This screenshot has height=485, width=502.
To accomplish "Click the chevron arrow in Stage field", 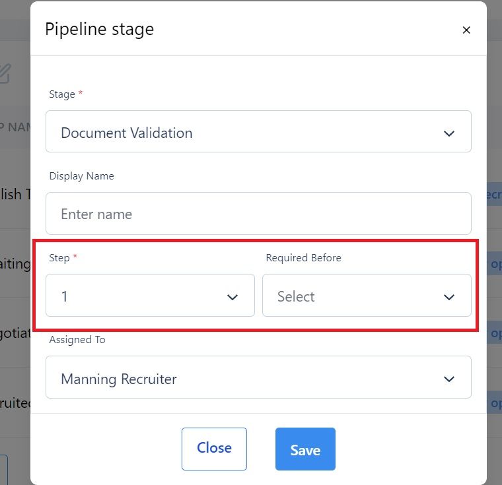I will tap(449, 133).
